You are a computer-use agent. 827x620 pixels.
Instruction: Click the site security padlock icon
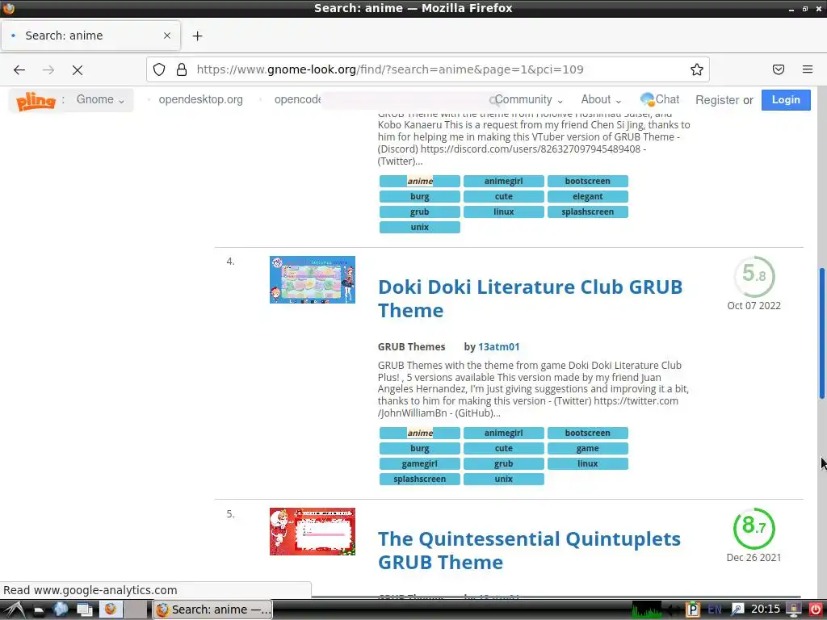[x=182, y=69]
